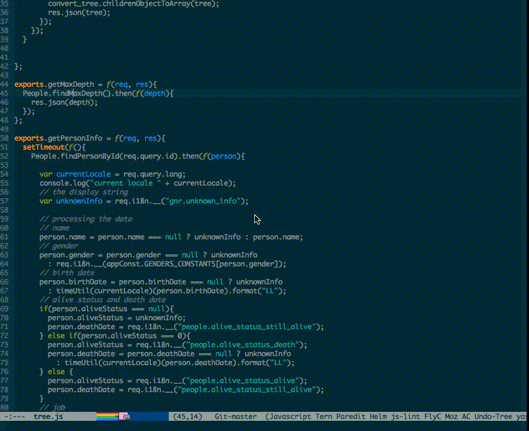Click 'currentLocale' variable declaration on line 54
529x431 pixels.
coord(83,174)
